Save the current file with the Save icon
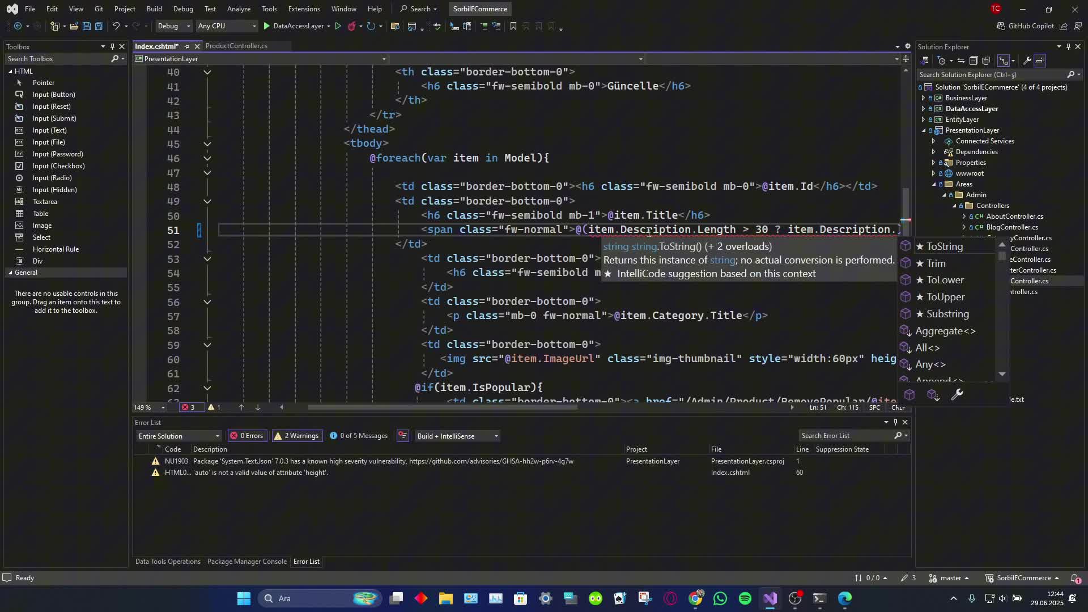Viewport: 1088px width, 612px height. (x=86, y=26)
